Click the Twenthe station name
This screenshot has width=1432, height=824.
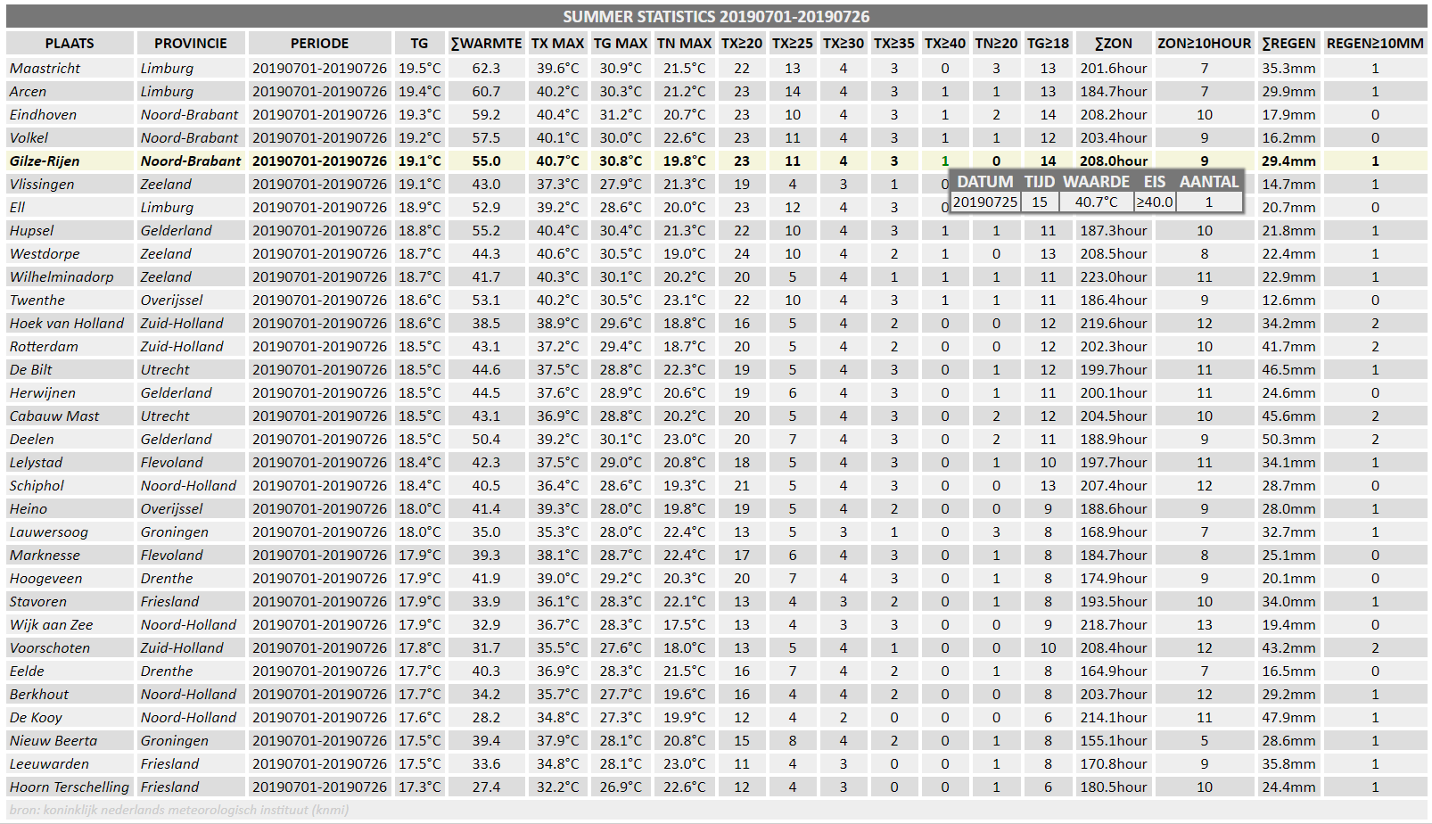37,300
